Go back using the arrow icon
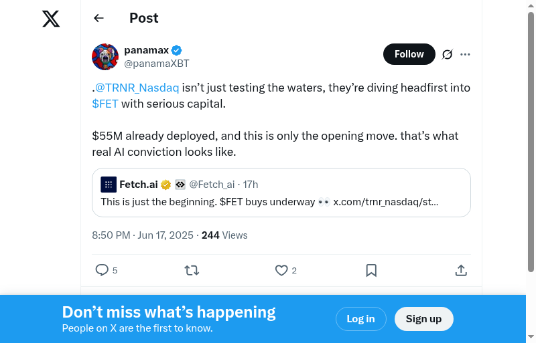Screen dimensions: 536x343 (99, 18)
